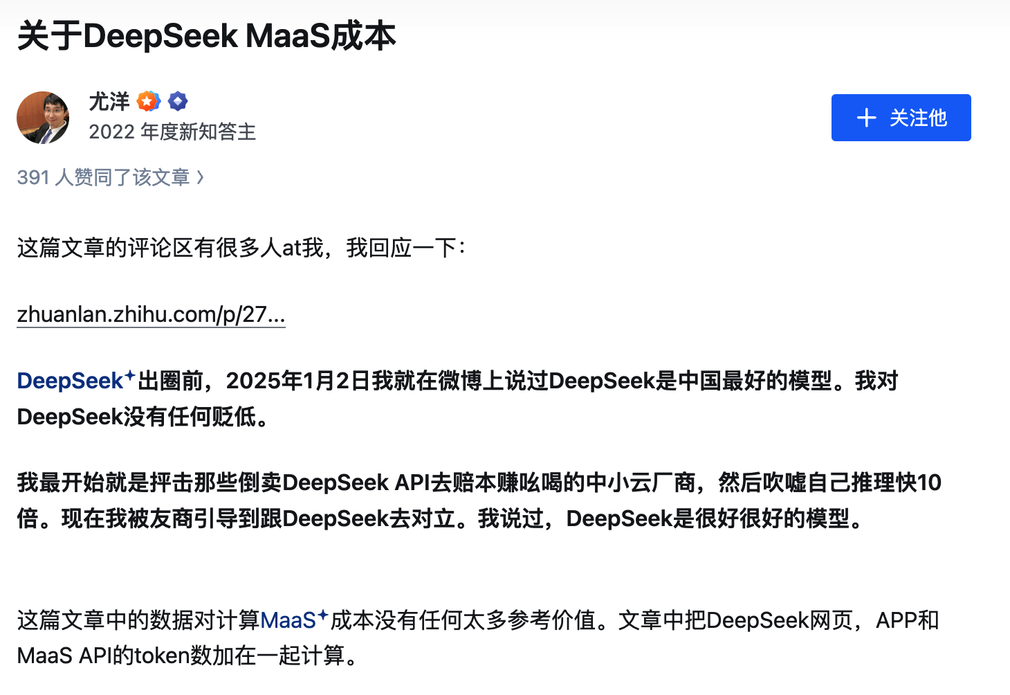Click the sparkle icon after MaaS keyword

(322, 615)
